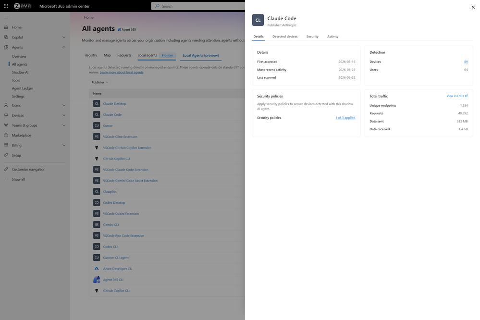Screen dimensions: 480x320
Task: Open the Local agents Frontier tab
Action: point(157,55)
